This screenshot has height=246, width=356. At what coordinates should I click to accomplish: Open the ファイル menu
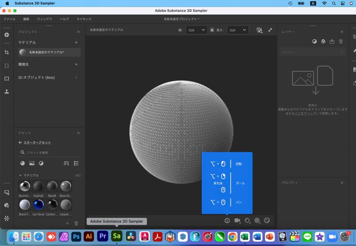tap(9, 19)
